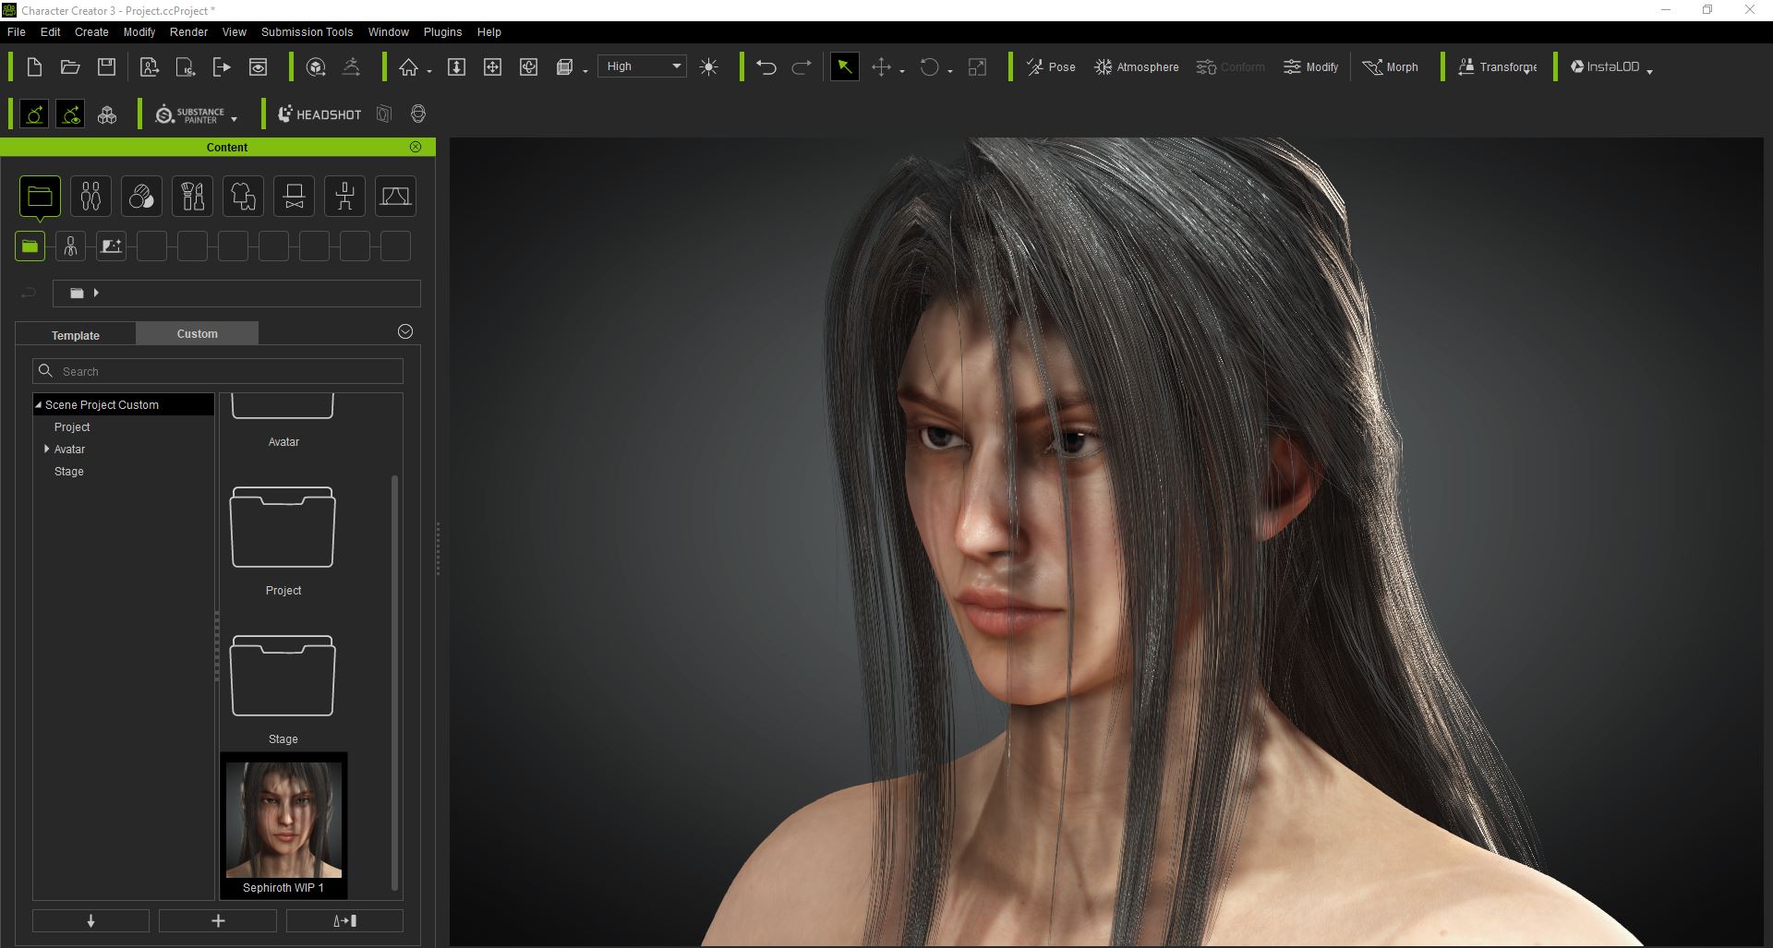The width and height of the screenshot is (1773, 948).
Task: Activate the select arrow tool
Action: tap(844, 66)
